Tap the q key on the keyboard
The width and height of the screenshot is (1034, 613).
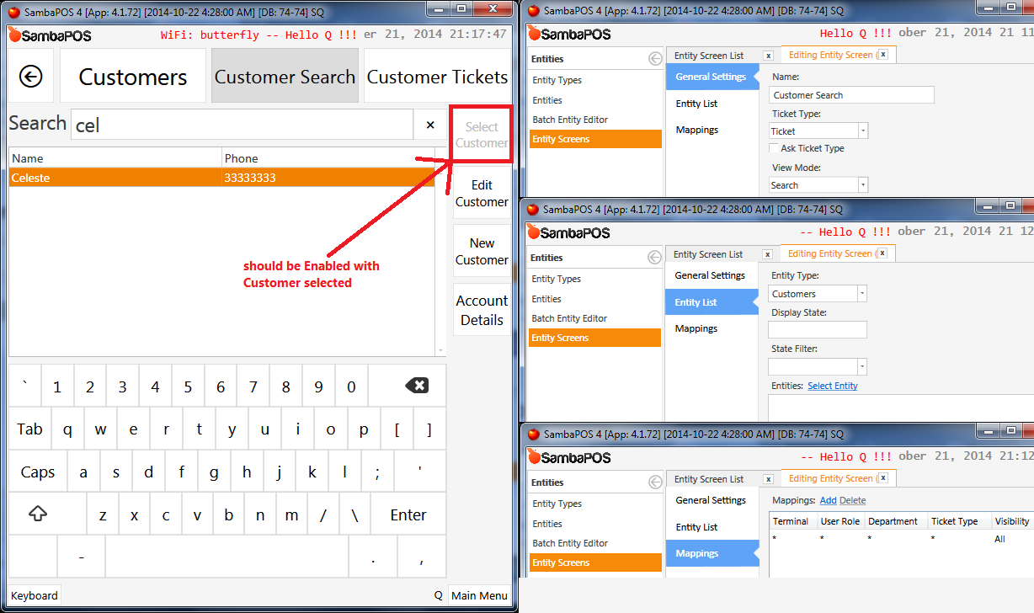(x=68, y=429)
